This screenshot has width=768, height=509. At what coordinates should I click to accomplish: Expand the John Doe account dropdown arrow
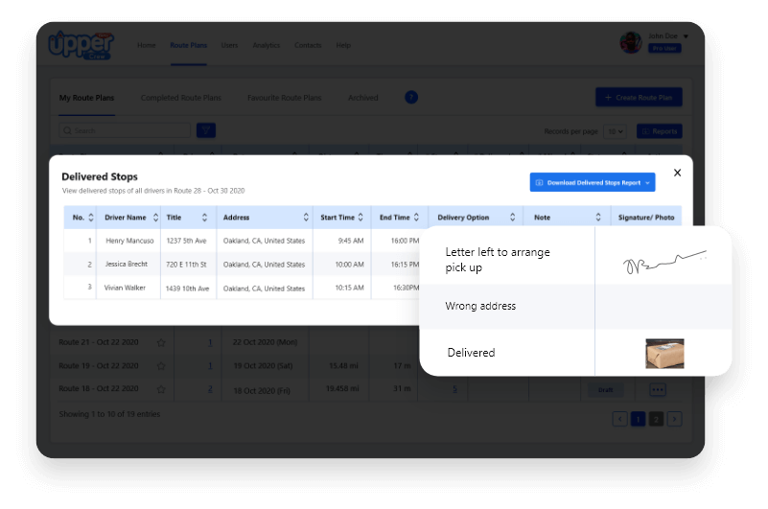pos(686,36)
